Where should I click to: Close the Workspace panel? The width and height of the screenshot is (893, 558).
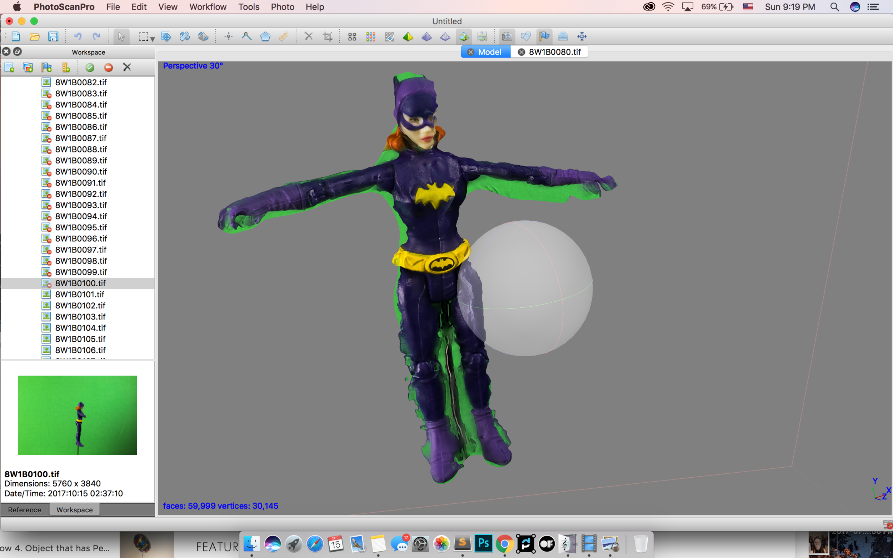tap(6, 52)
